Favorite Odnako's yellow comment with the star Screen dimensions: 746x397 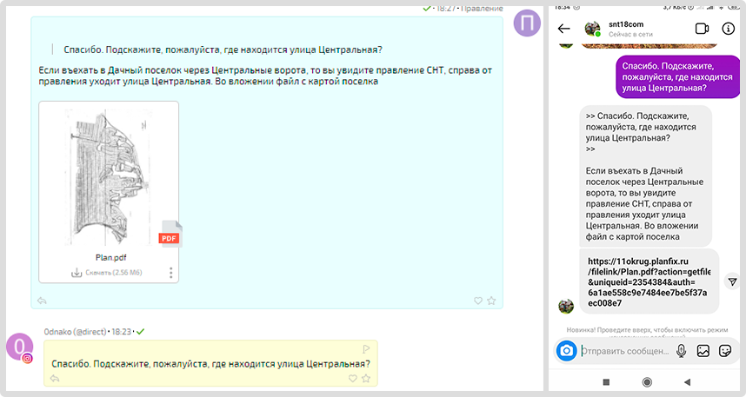pos(366,378)
